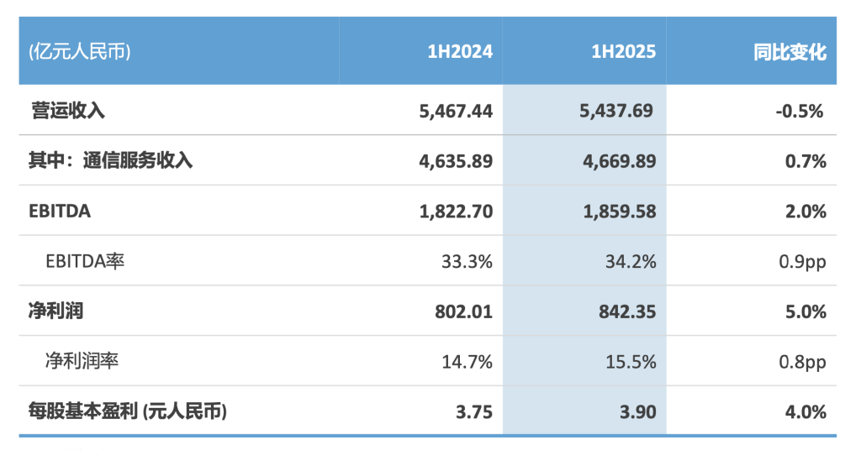The height and width of the screenshot is (450, 861).
Task: Select the 净利润 row label
Action: click(56, 311)
